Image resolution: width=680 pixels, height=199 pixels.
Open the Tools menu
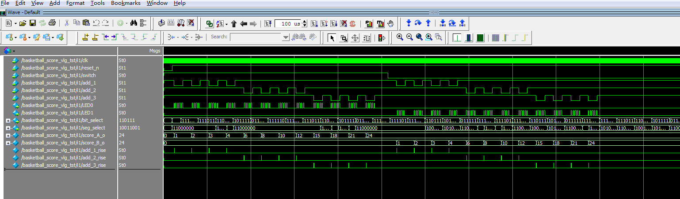point(98,3)
